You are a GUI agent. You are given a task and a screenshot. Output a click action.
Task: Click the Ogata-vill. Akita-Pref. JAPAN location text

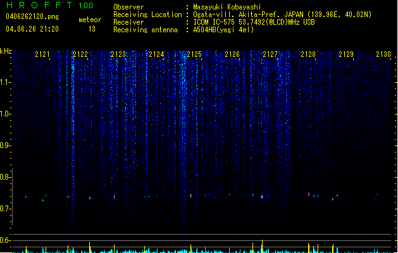pyautogui.click(x=282, y=15)
